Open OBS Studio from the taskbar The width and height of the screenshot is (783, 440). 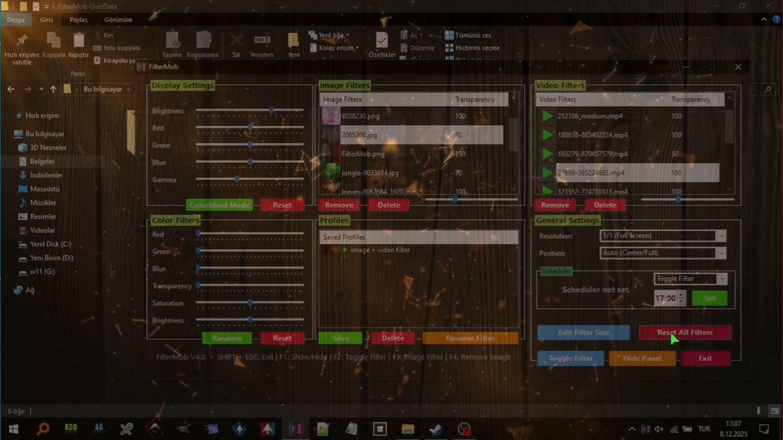coord(464,429)
